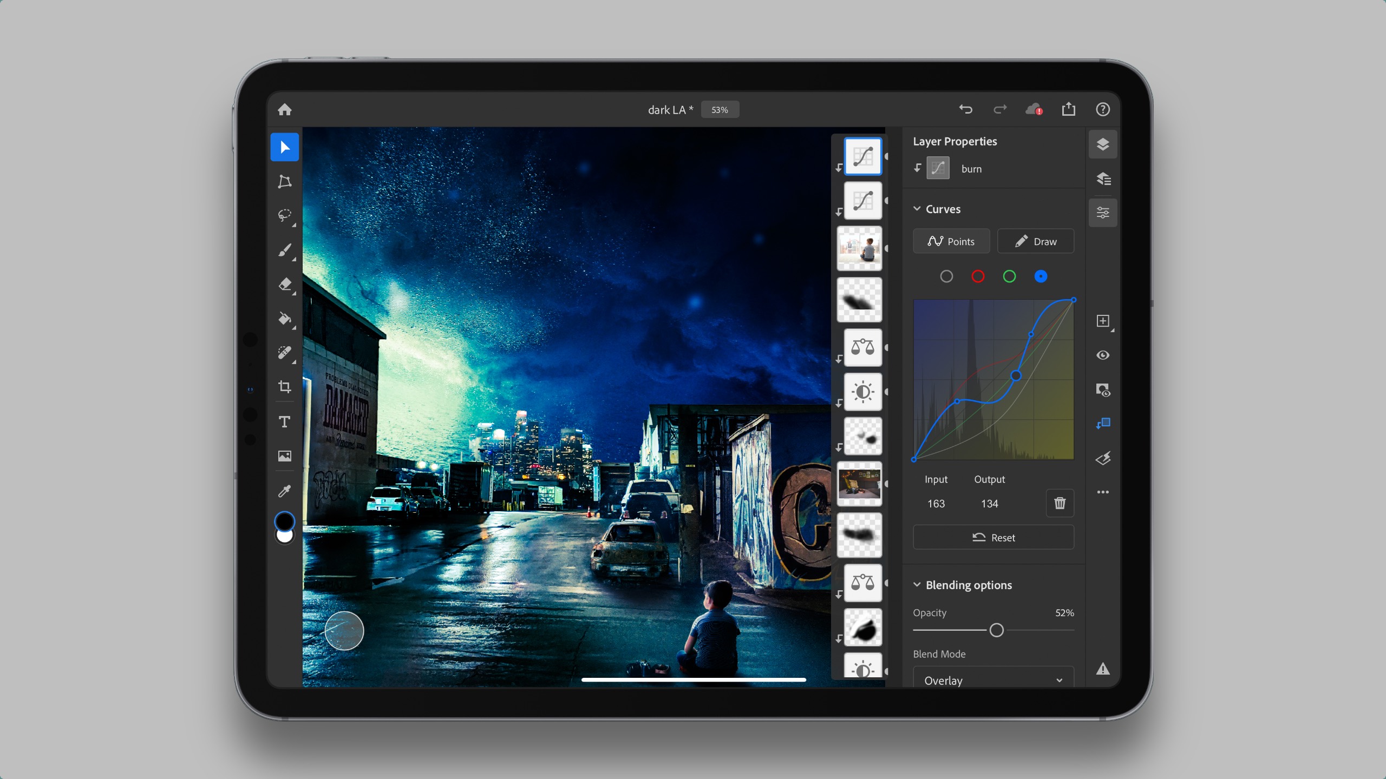Switch to Draw mode for curves
The image size is (1386, 779).
click(1036, 241)
